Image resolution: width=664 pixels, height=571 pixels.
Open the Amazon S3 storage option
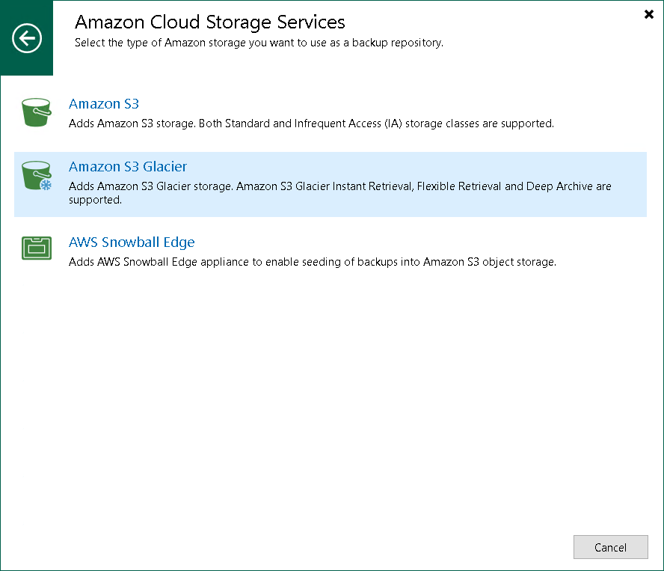103,104
